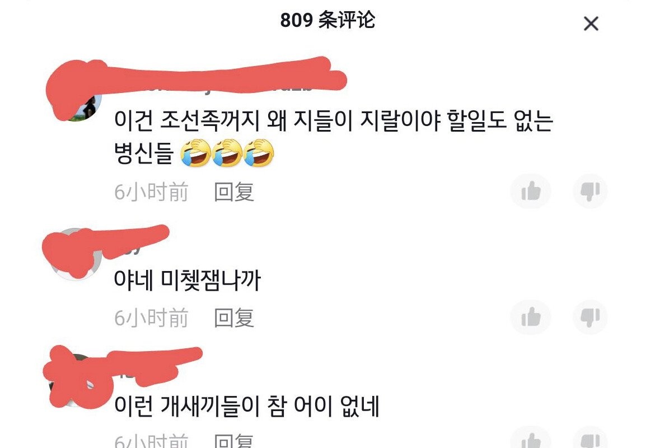Screen dimensions: 655x448
Task: Click the second comment's text '야네 미쳇잼나까'
Action: tap(187, 280)
